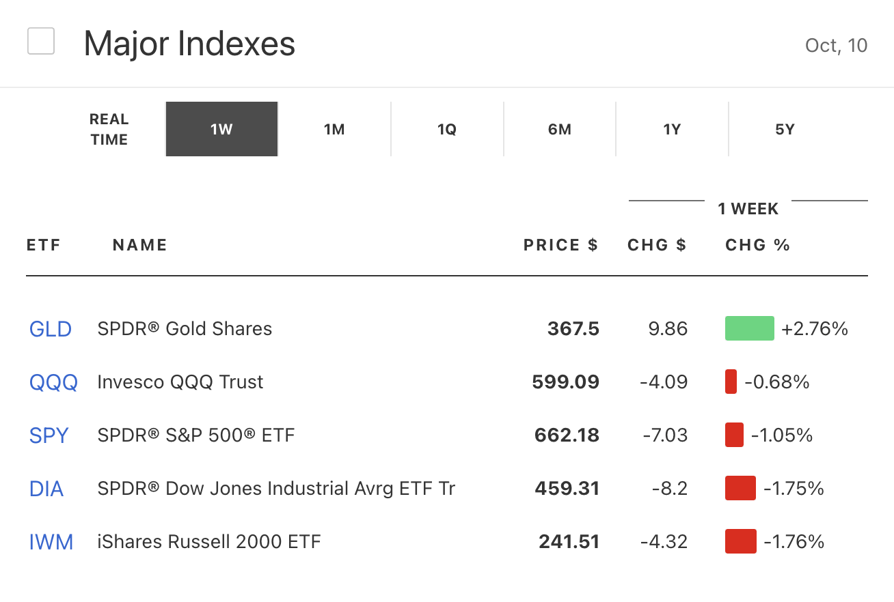Viewport: 894px width, 602px height.
Task: Select the 1M timeframe tab
Action: tap(334, 130)
